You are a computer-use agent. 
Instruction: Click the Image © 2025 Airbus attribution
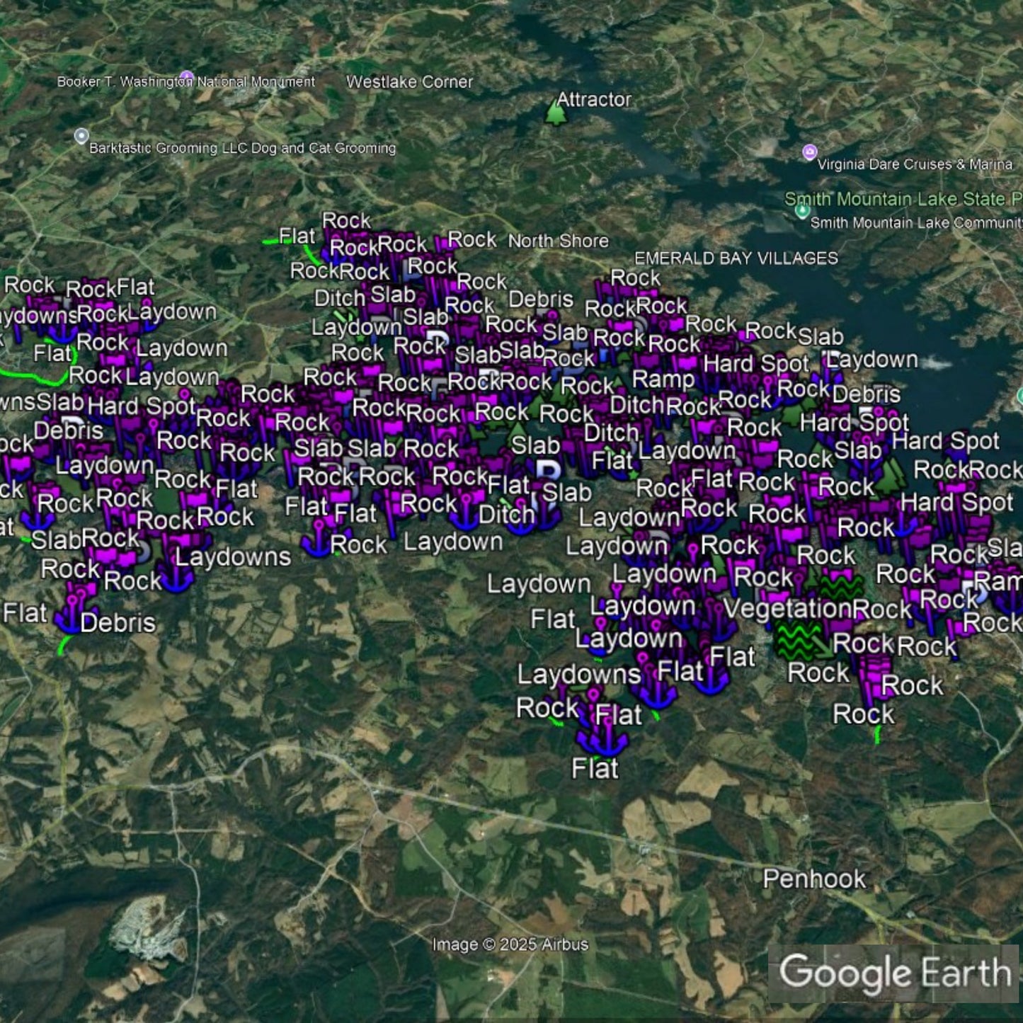tap(510, 944)
